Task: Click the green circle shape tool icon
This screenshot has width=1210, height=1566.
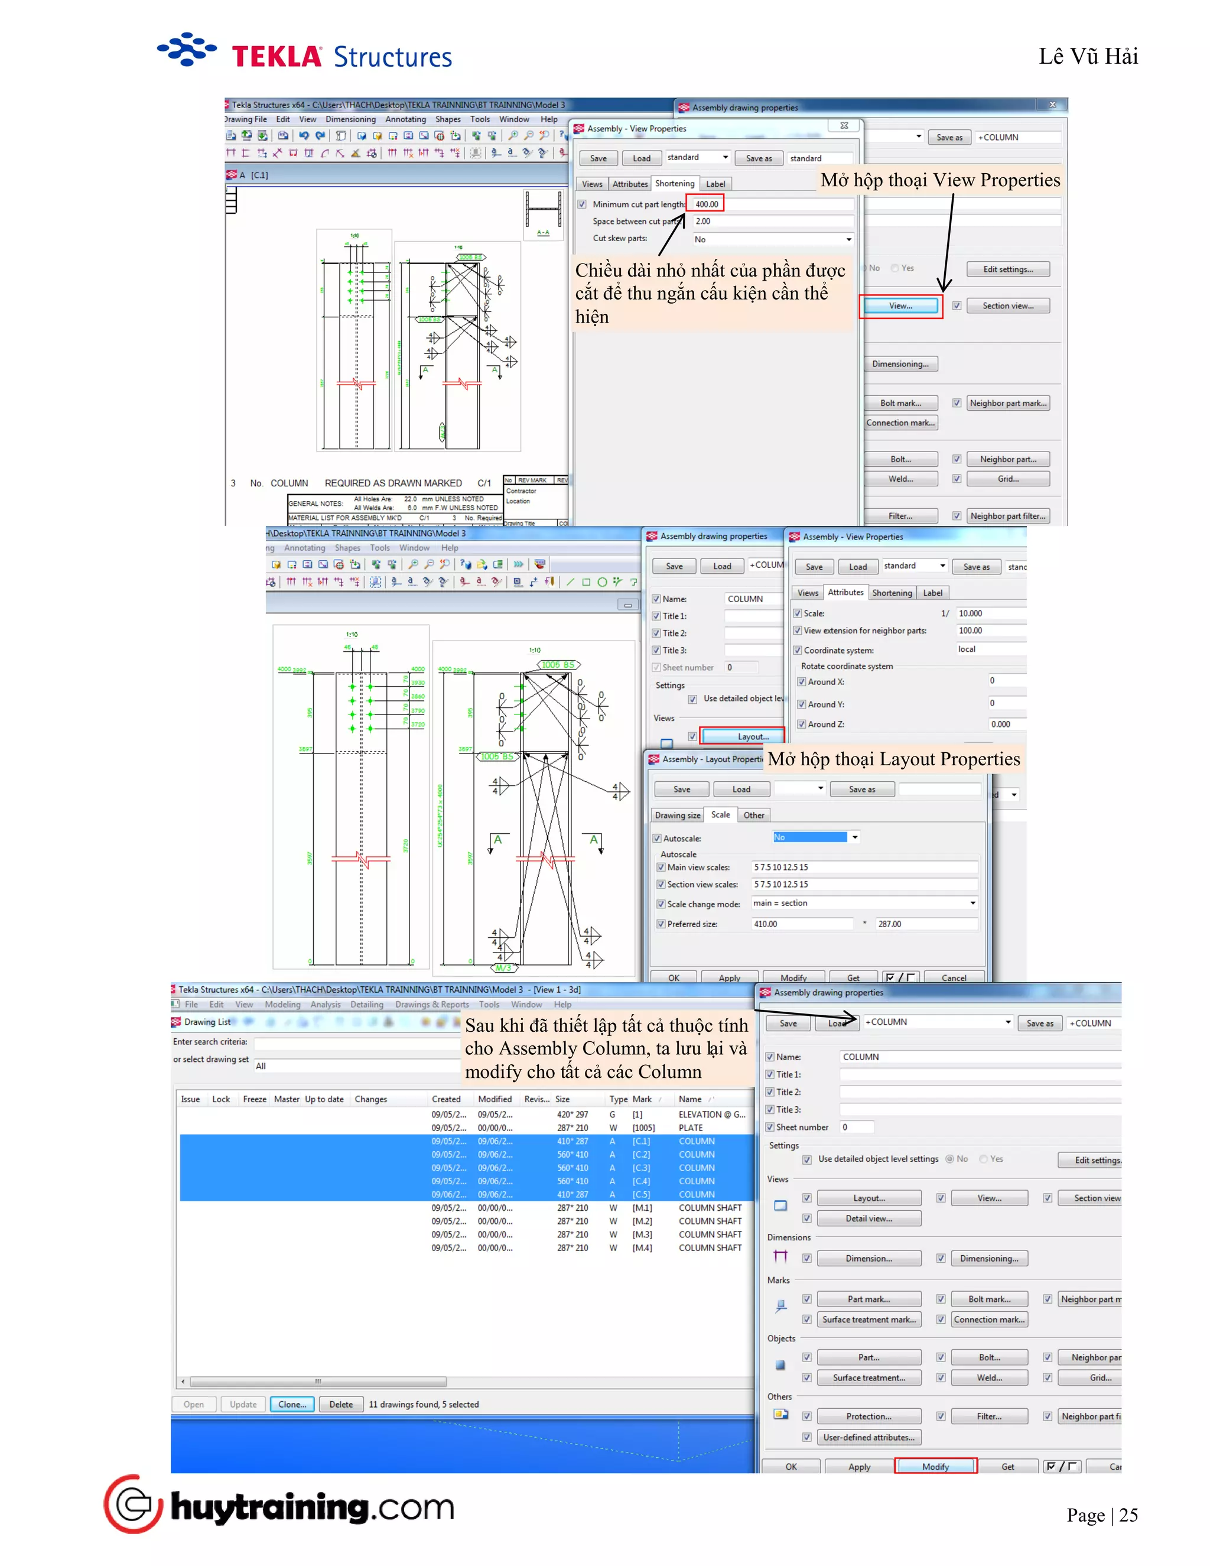Action: click(602, 582)
